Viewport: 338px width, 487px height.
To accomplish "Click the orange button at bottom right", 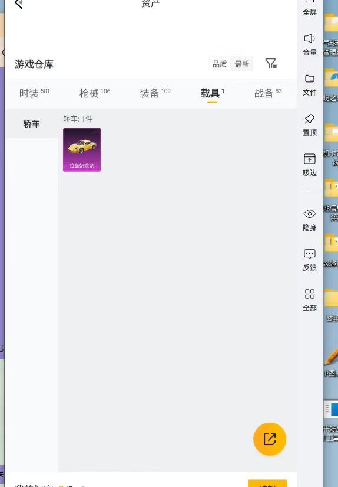I will pyautogui.click(x=267, y=483).
